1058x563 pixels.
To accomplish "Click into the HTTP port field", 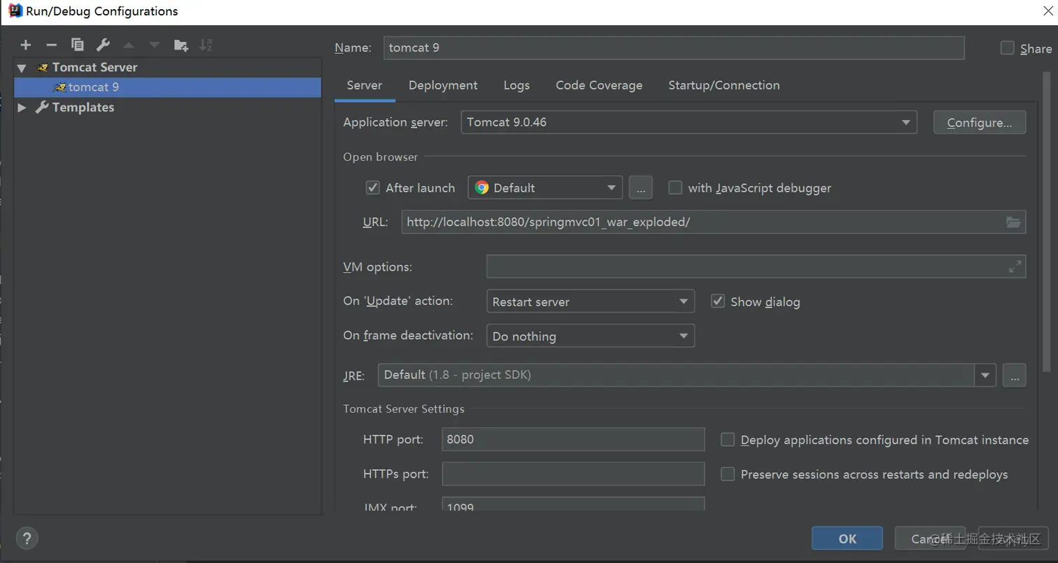I will click(x=572, y=439).
